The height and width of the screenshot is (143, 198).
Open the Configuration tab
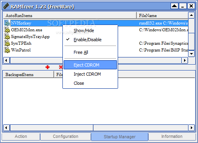tap(66, 137)
